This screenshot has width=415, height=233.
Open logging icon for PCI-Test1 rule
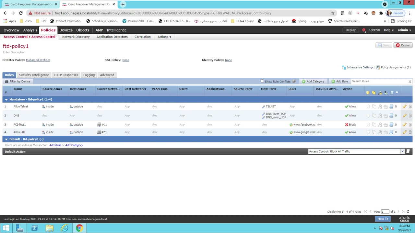point(391,125)
